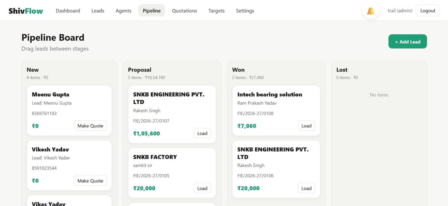Click the Logout button
448x206 pixels.
[428, 11]
